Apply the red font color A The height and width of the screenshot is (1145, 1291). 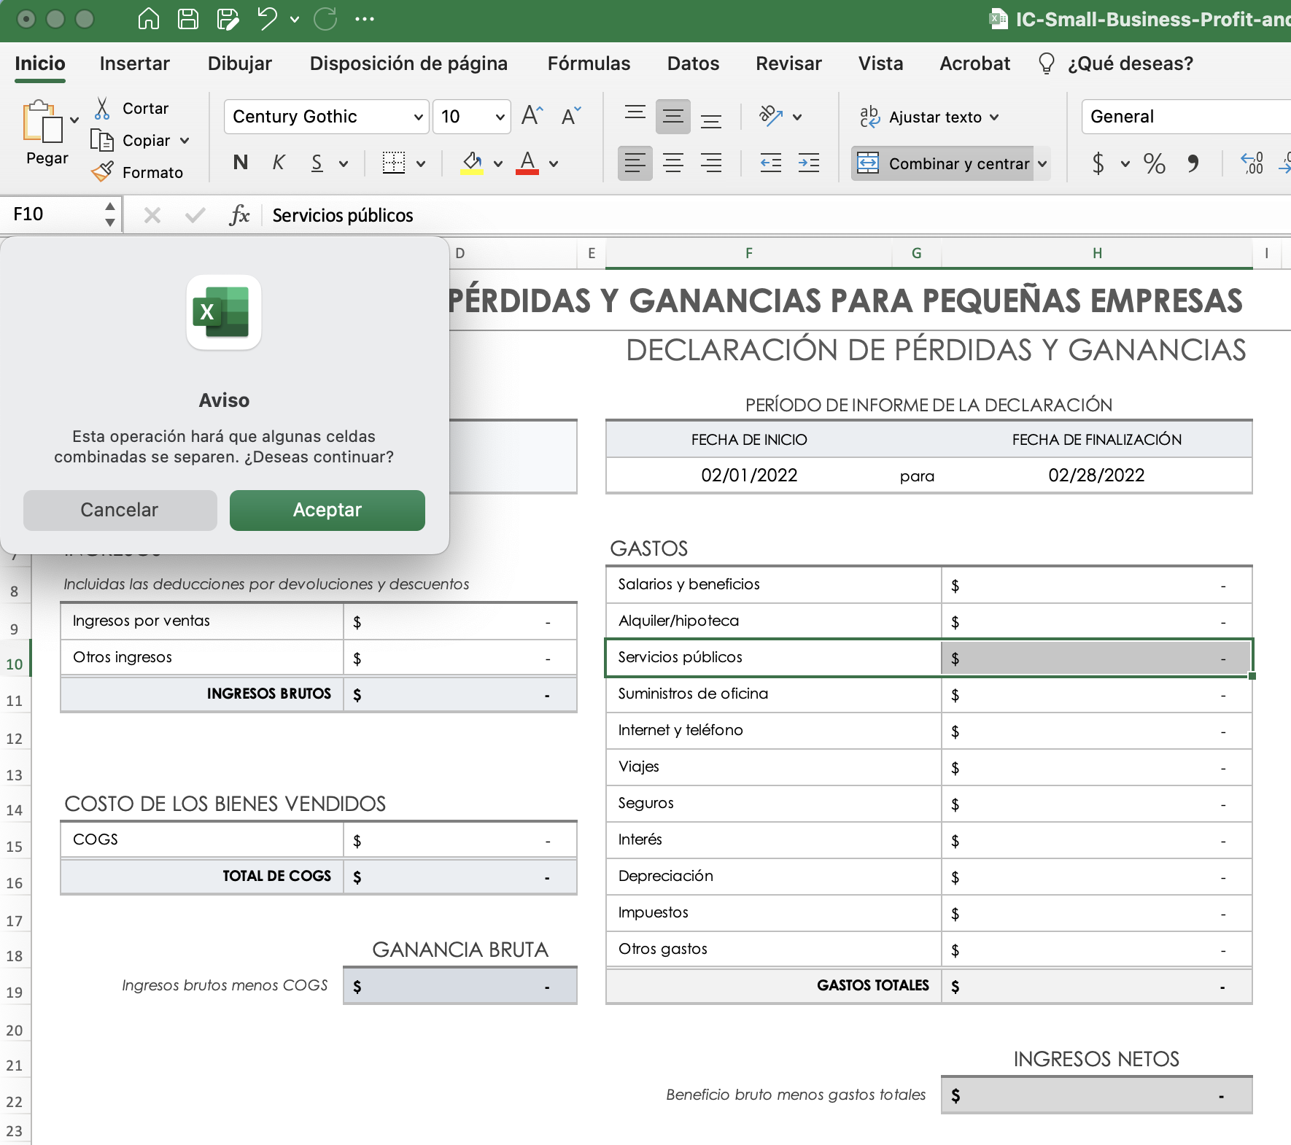coord(527,163)
